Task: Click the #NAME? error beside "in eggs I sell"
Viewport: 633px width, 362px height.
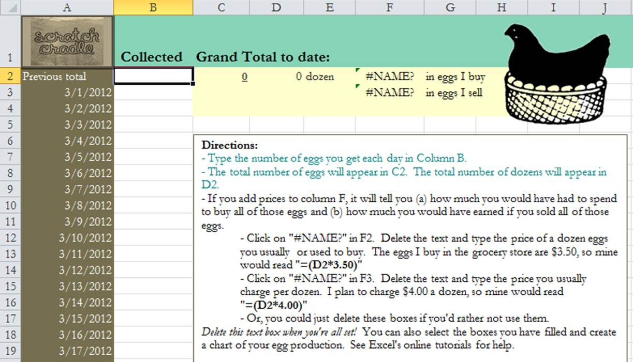Action: (389, 93)
